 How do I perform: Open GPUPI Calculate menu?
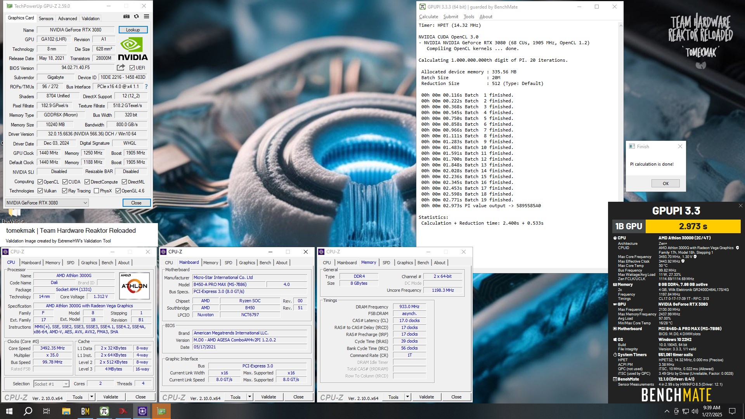click(x=428, y=17)
